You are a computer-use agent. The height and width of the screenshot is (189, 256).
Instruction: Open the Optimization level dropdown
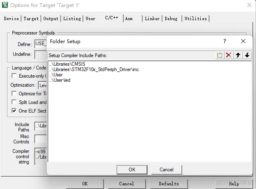pyautogui.click(x=42, y=85)
